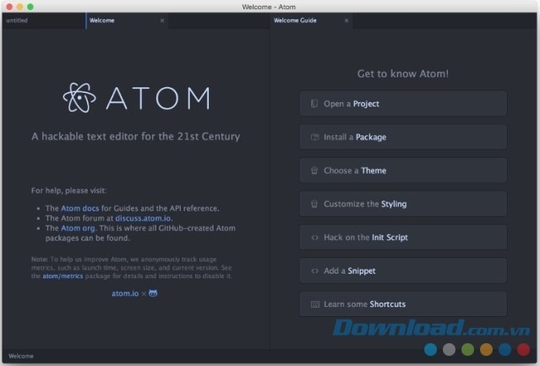Click the paint bucket icon beside Customize the Styling

(x=314, y=204)
